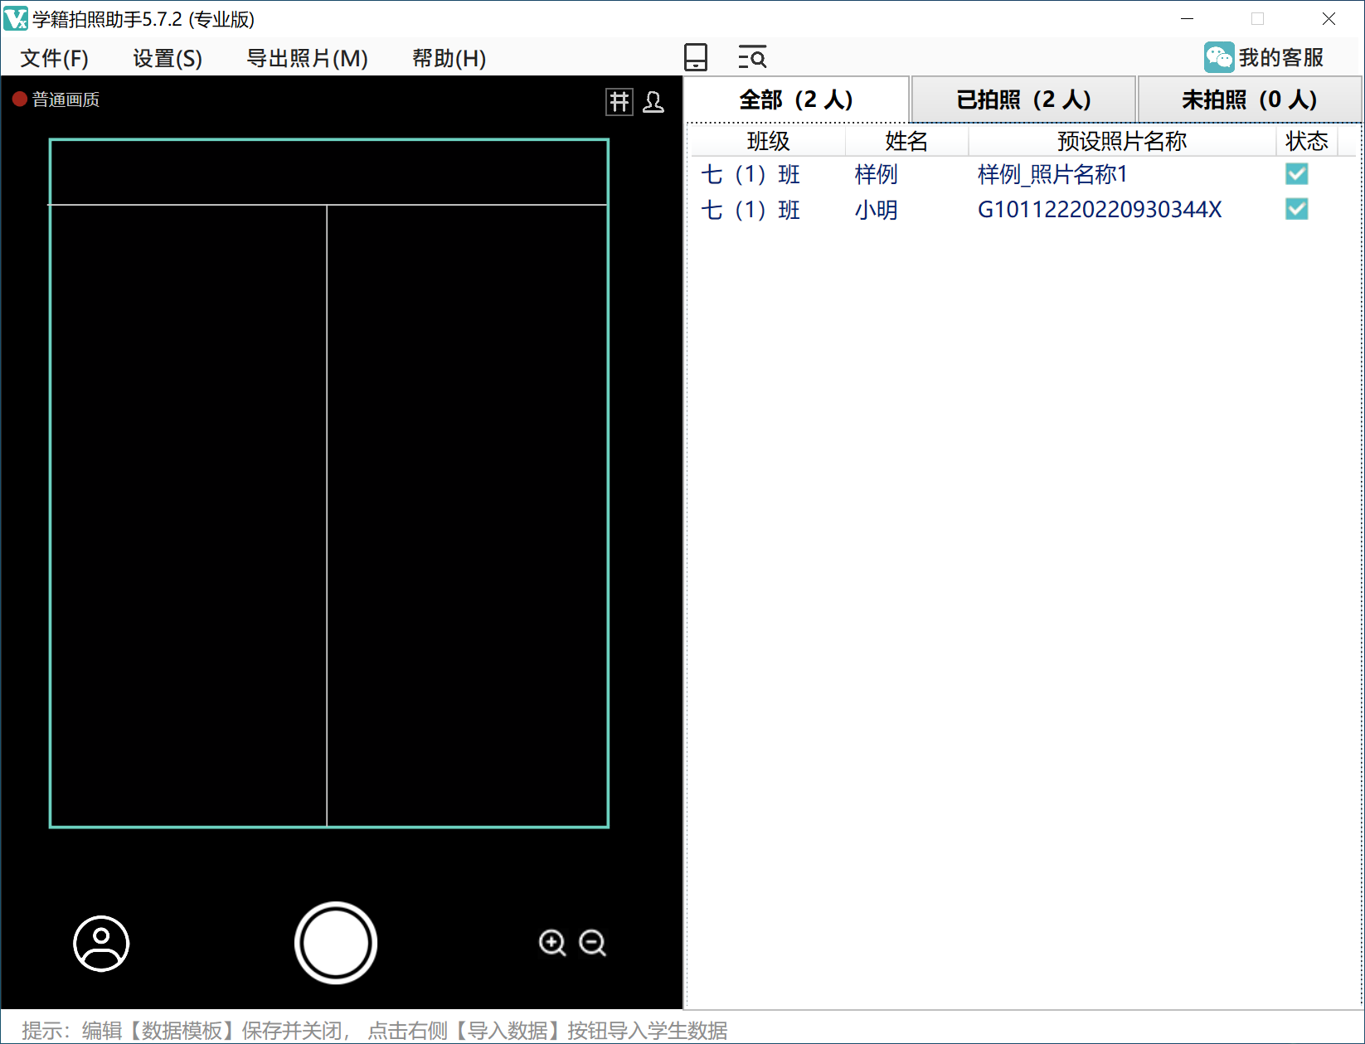Sort by 班级 column header
The width and height of the screenshot is (1365, 1044).
tap(769, 141)
